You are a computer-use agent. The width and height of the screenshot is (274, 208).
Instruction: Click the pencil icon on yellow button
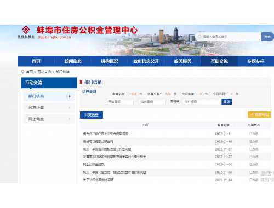coord(252,114)
